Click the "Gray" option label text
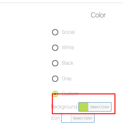Screen dimensions: 123x132 [x=67, y=79]
